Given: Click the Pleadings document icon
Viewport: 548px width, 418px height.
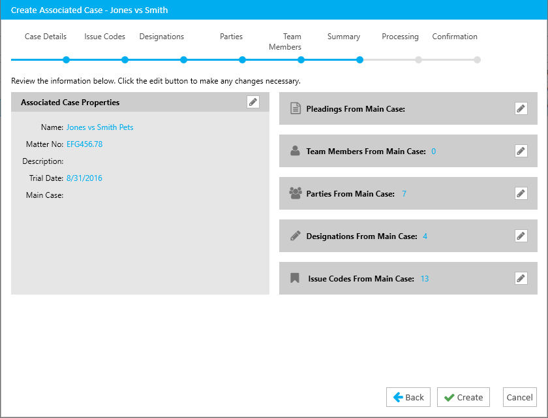Looking at the screenshot, I should (295, 108).
